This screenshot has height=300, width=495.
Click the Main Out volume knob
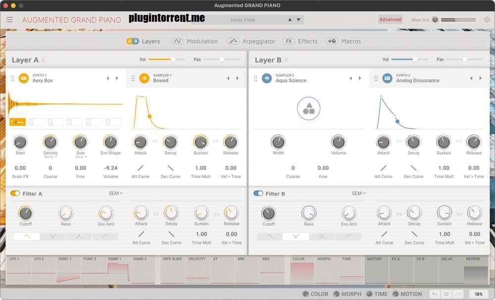435,20
